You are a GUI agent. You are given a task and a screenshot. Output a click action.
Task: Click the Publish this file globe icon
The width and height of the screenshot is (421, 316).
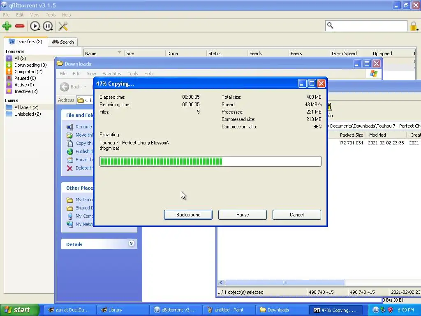click(x=70, y=151)
